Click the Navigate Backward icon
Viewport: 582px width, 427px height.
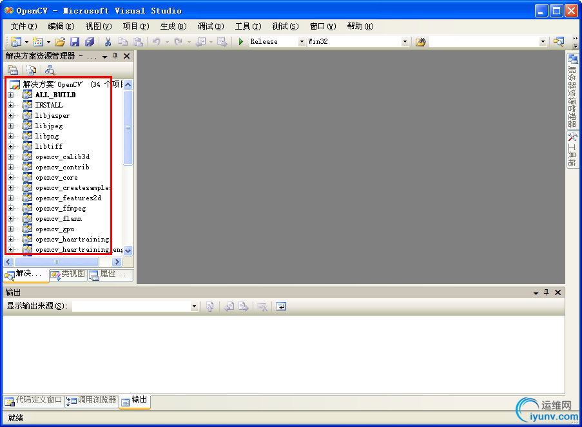point(201,42)
